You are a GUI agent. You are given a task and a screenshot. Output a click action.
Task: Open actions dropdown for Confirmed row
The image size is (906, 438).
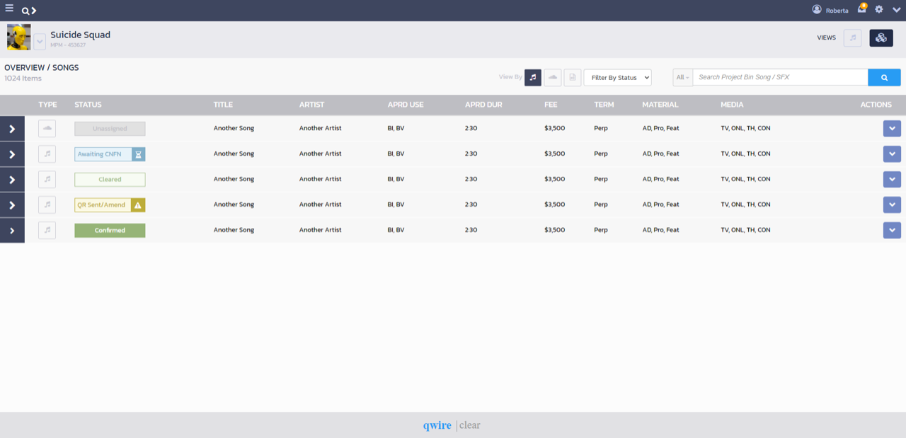tap(892, 230)
